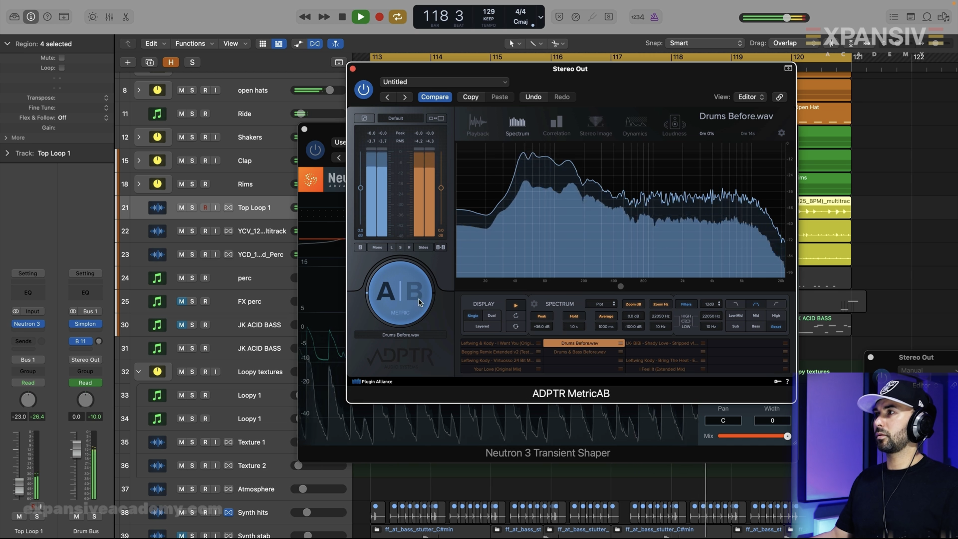
Task: Toggle the Mute checkbox in Region inspector
Action: [62, 58]
